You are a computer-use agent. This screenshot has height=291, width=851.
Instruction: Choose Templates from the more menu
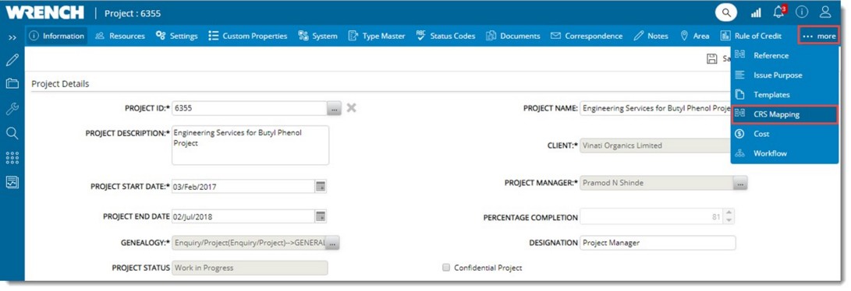coord(784,95)
